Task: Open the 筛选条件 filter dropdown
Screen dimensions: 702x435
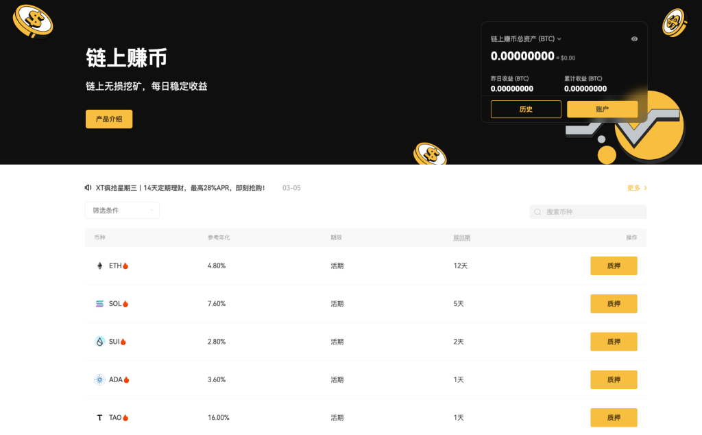Action: click(121, 210)
